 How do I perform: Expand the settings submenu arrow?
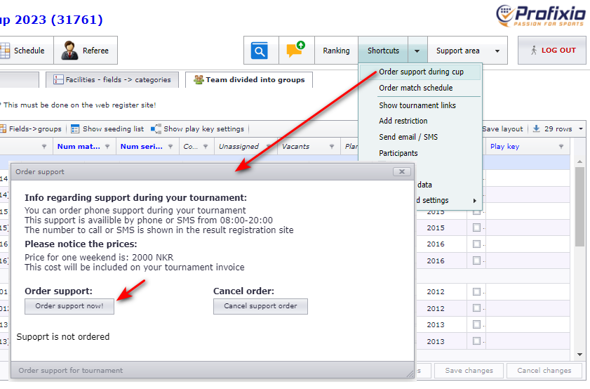(474, 201)
